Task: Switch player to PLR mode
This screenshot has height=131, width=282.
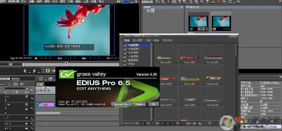Action: click(x=119, y=2)
